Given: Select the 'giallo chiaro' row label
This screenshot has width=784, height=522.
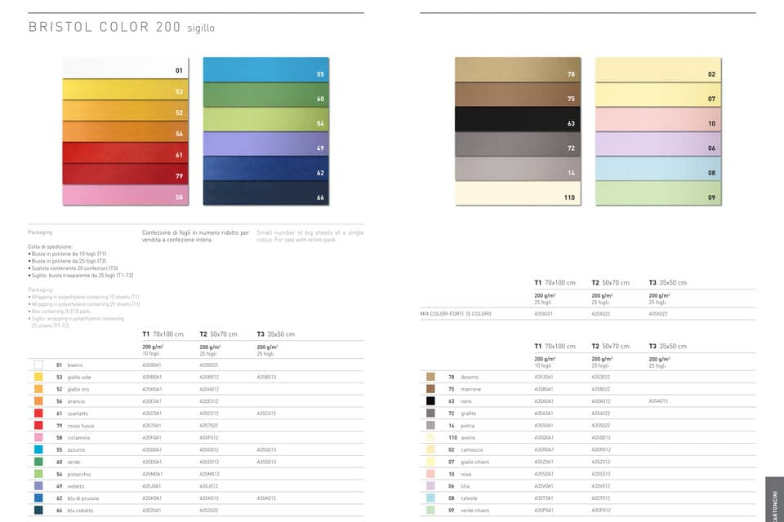Looking at the screenshot, I should tap(474, 462).
